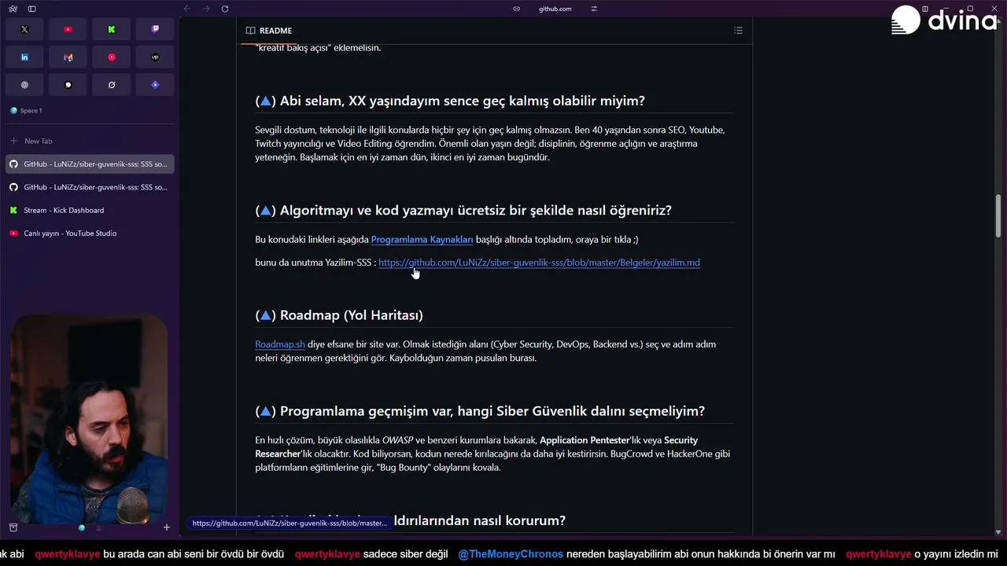This screenshot has height=566, width=1007.
Task: Open the README tab header
Action: (269, 31)
